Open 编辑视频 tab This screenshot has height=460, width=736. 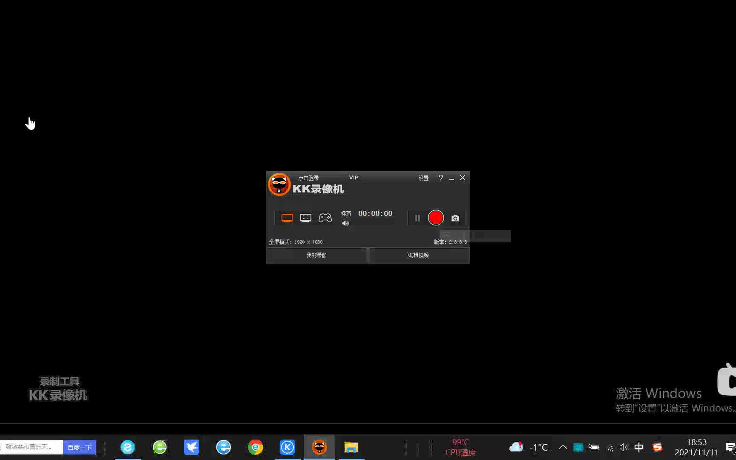pos(418,255)
